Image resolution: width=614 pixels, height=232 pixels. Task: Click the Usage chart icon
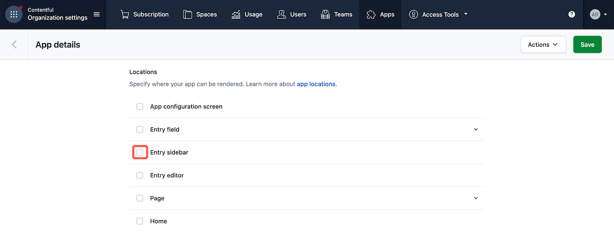point(236,15)
